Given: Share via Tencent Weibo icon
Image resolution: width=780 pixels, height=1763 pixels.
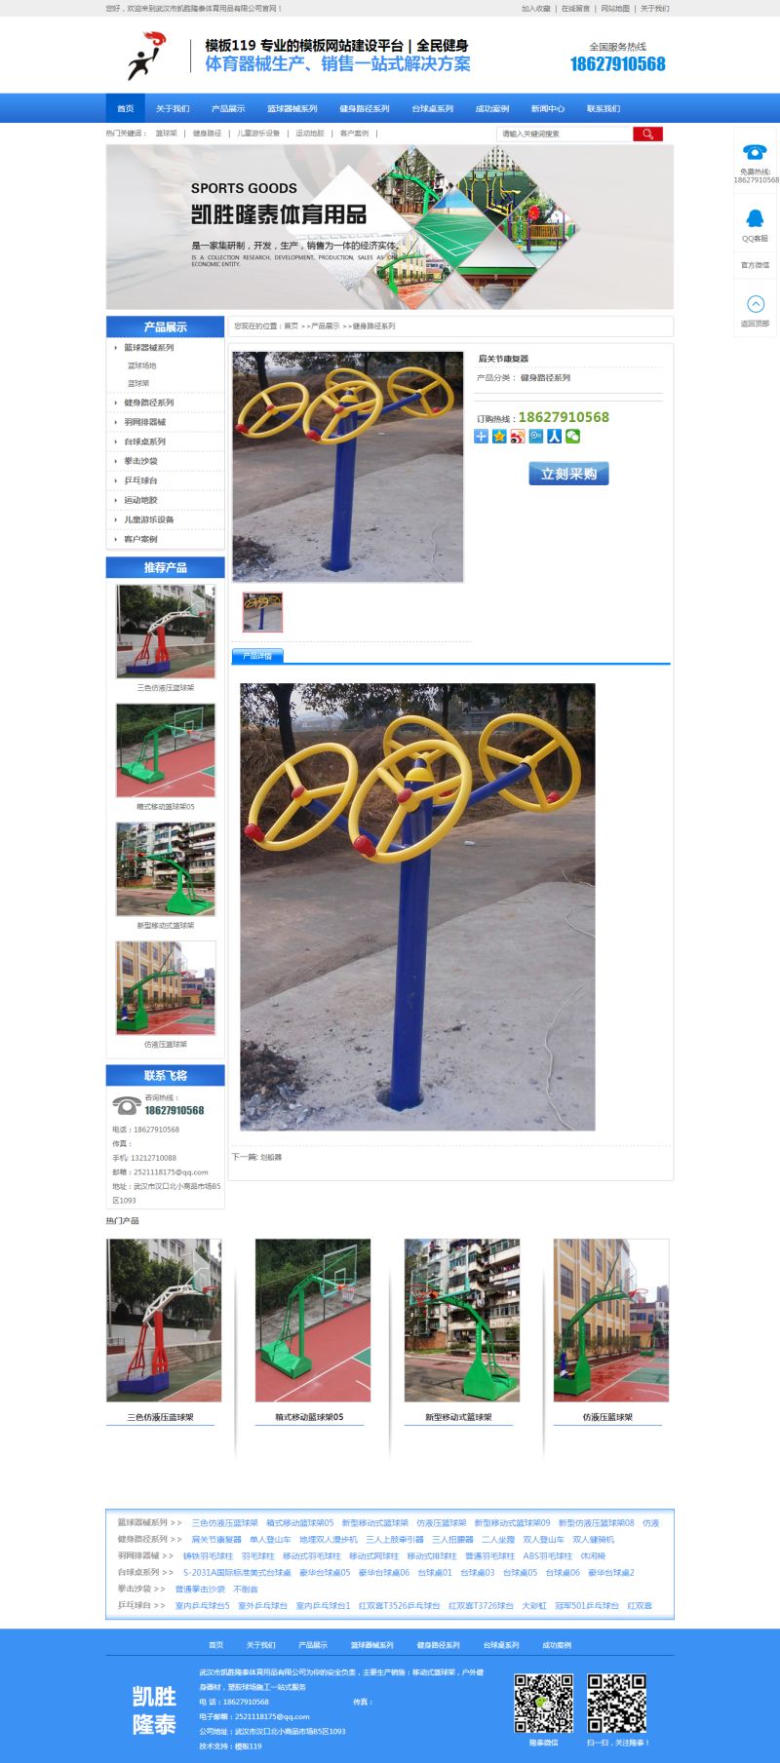Looking at the screenshot, I should [x=535, y=436].
